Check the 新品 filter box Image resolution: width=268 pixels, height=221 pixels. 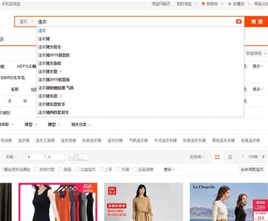pos(60,170)
